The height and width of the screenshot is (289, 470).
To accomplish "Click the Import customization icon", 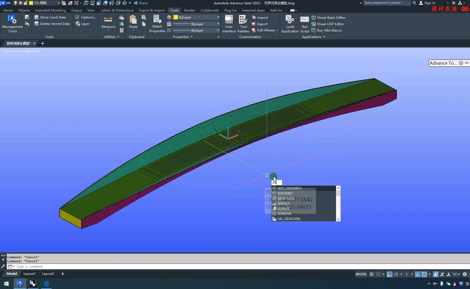I will click(254, 17).
